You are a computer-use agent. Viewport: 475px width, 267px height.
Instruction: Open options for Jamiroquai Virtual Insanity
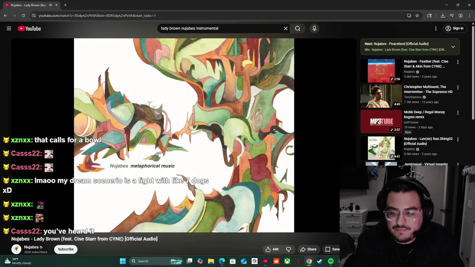pos(458,164)
